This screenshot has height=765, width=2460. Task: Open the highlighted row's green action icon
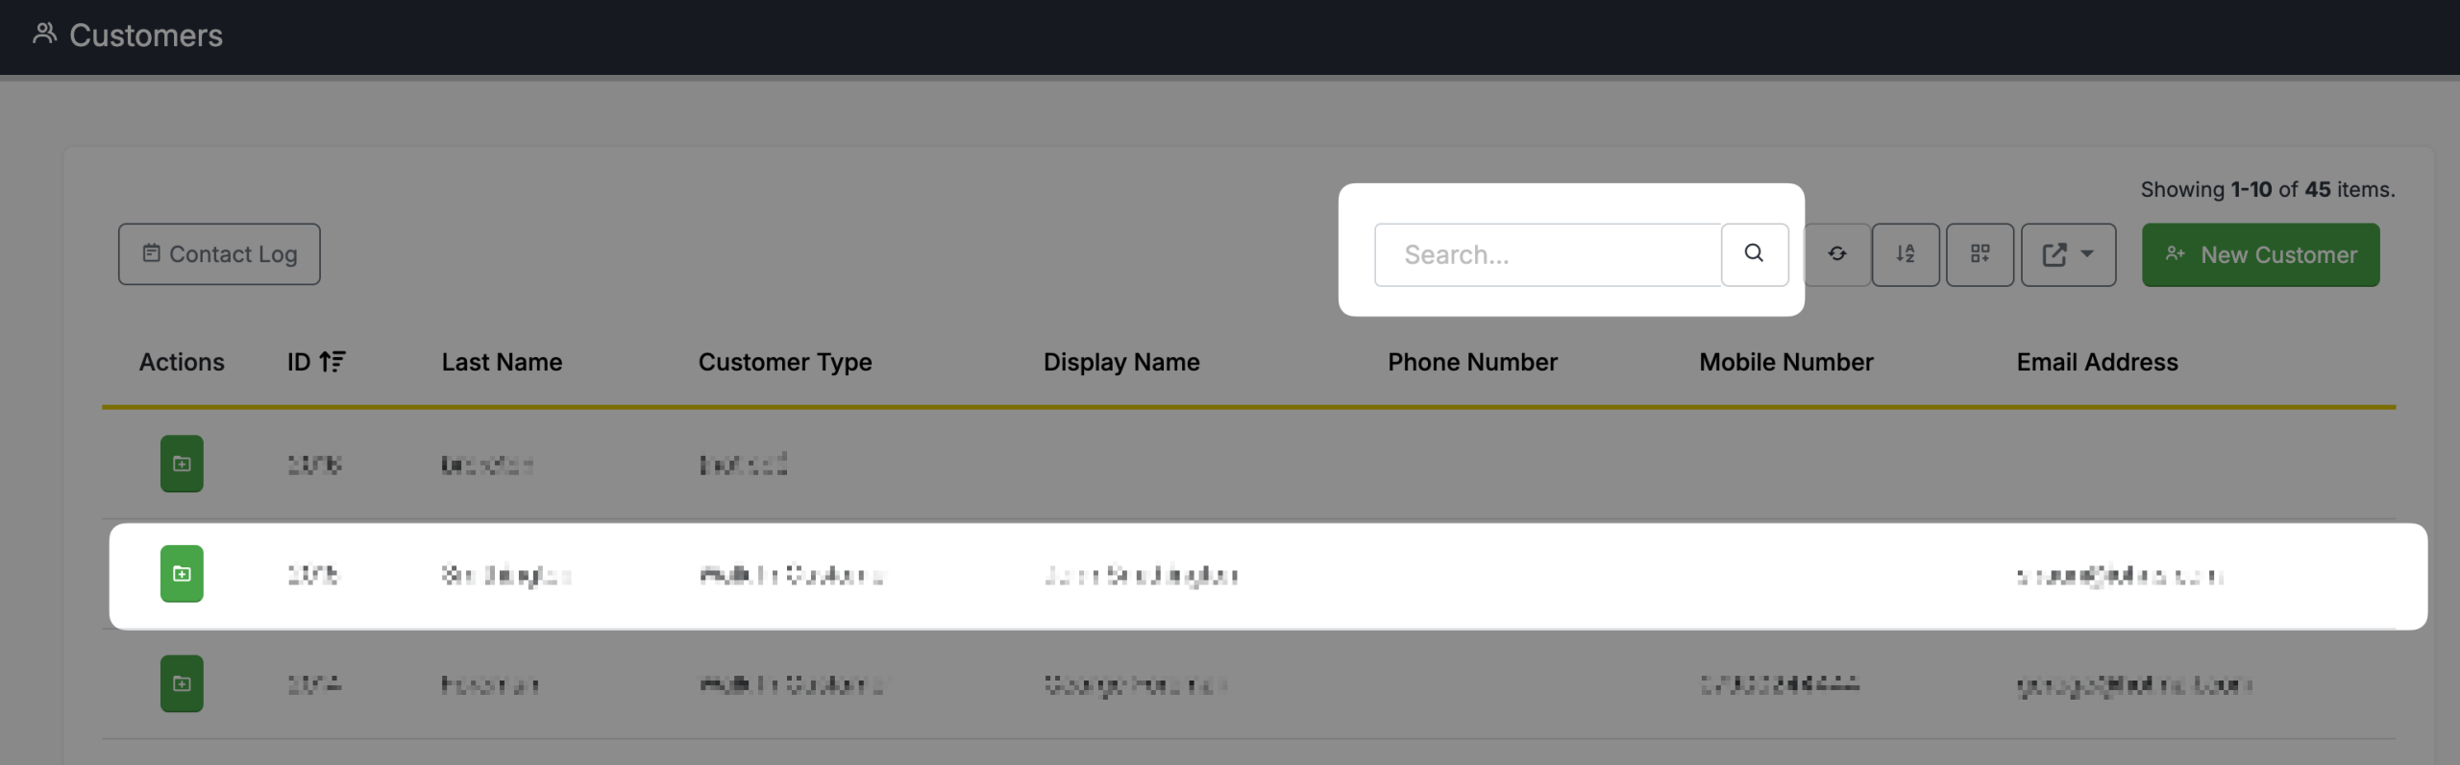tap(182, 574)
